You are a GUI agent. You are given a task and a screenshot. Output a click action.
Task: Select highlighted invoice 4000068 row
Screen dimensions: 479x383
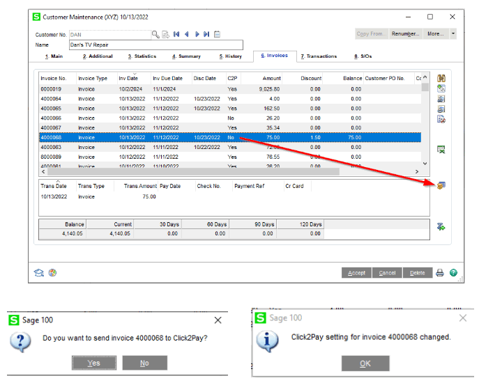(230, 138)
